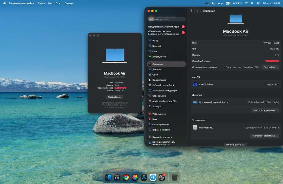
Task: Open Spotlight settings in the sidebar
Action: coord(166,106)
